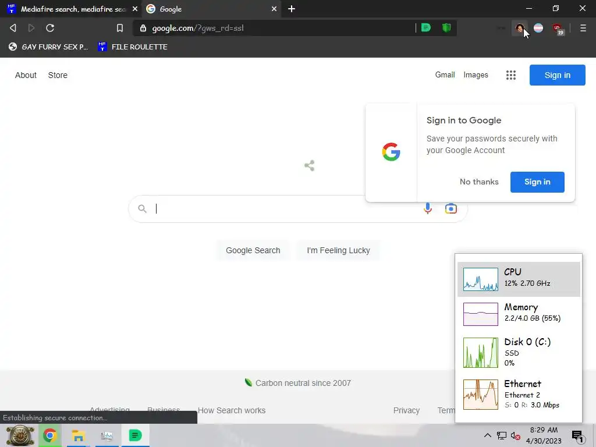Click the top-right Sign in button
Viewport: 596px width, 447px height.
coord(557,75)
